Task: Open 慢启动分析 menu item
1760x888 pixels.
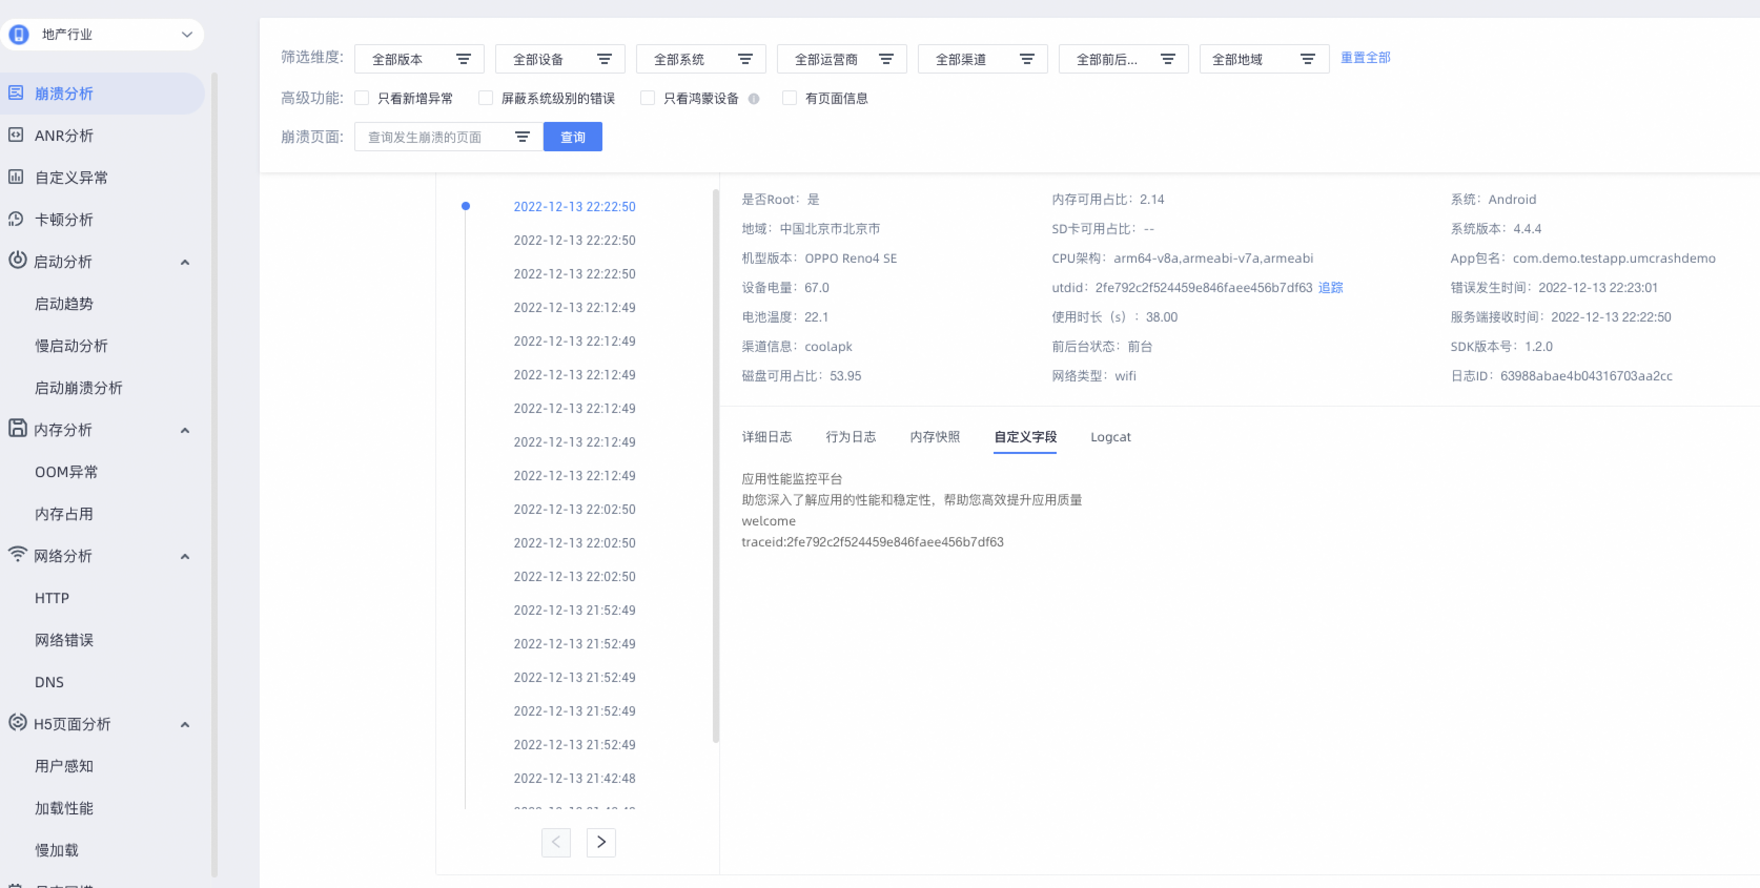Action: tap(71, 346)
